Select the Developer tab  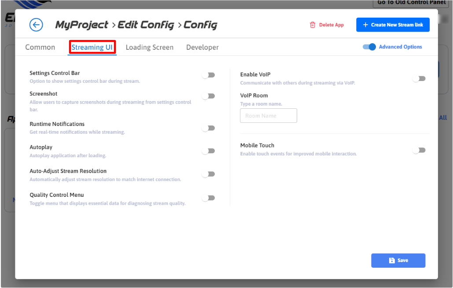coord(202,48)
